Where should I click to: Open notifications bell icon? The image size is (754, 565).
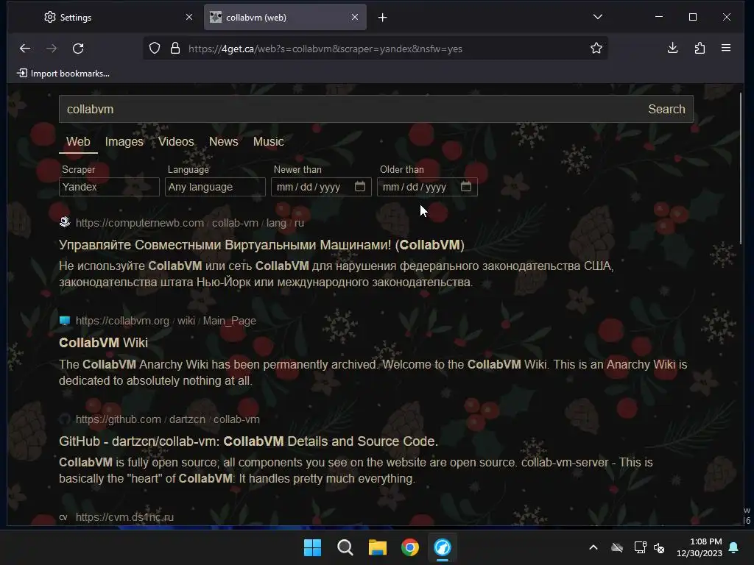pos(734,547)
